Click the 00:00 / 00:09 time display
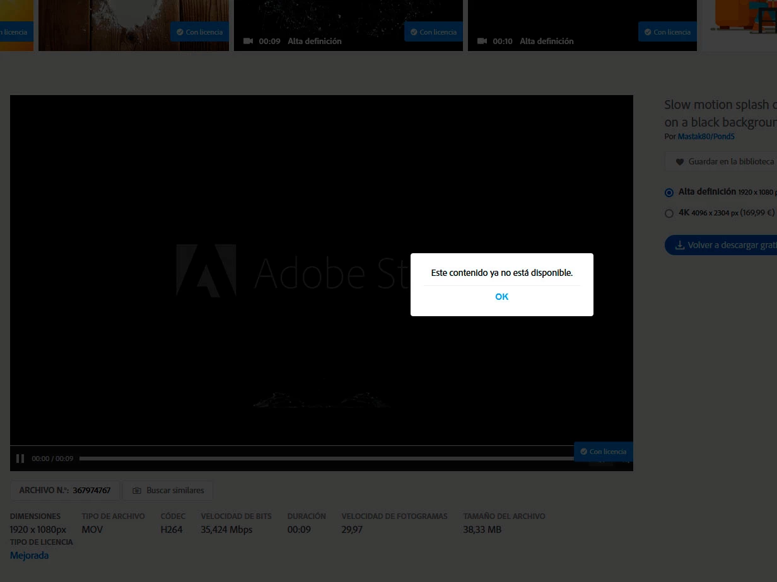 [52, 459]
